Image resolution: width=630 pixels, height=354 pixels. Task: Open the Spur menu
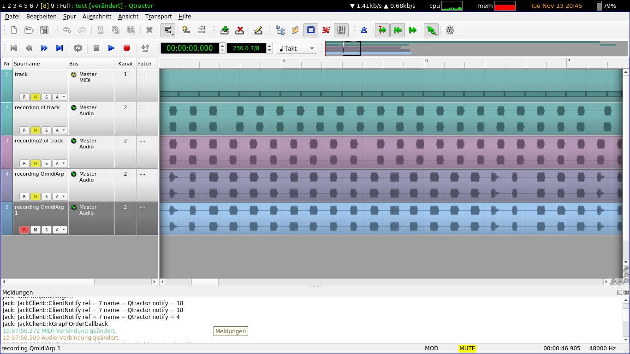click(x=70, y=16)
